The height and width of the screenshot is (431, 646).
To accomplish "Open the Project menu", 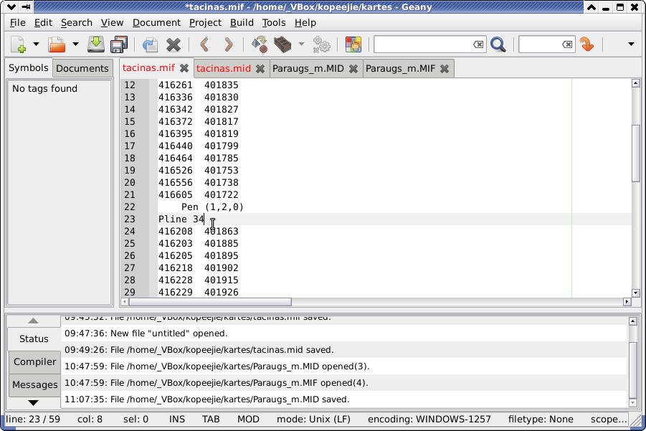I will 205,23.
